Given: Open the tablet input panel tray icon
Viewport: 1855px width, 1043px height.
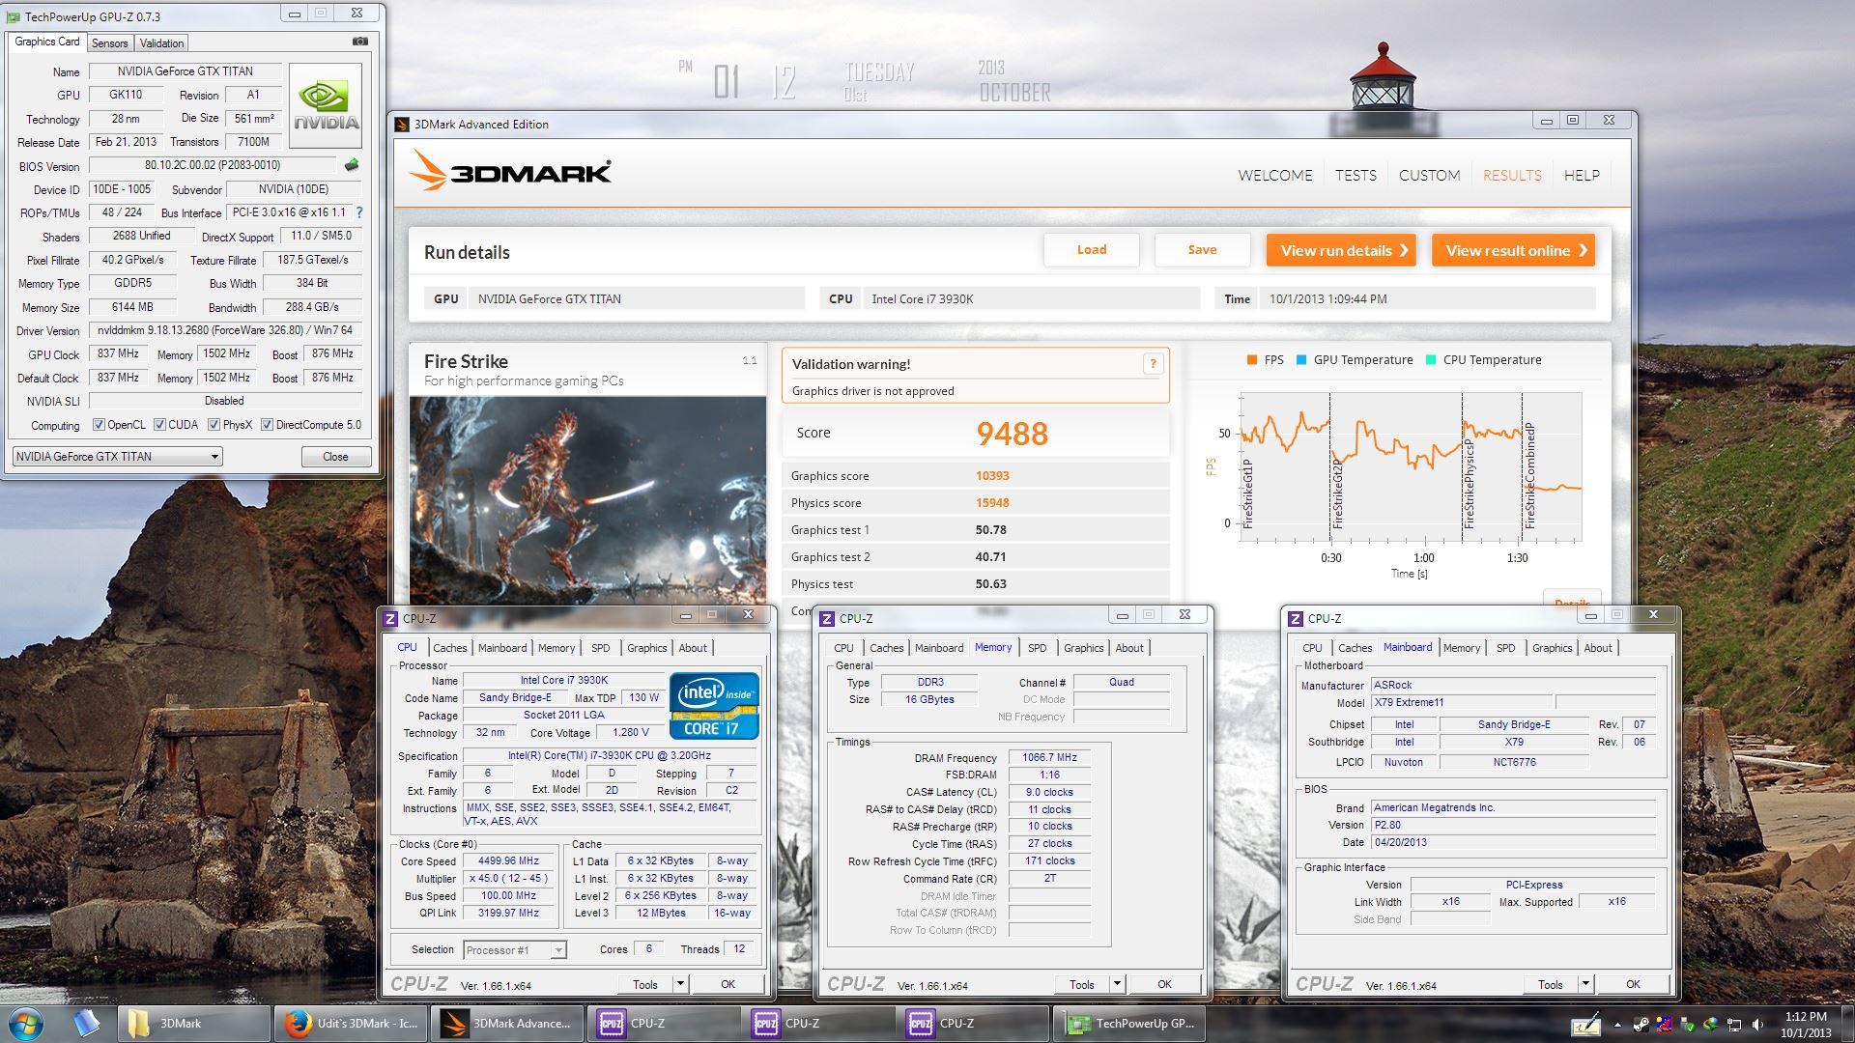Looking at the screenshot, I should pyautogui.click(x=1585, y=1026).
